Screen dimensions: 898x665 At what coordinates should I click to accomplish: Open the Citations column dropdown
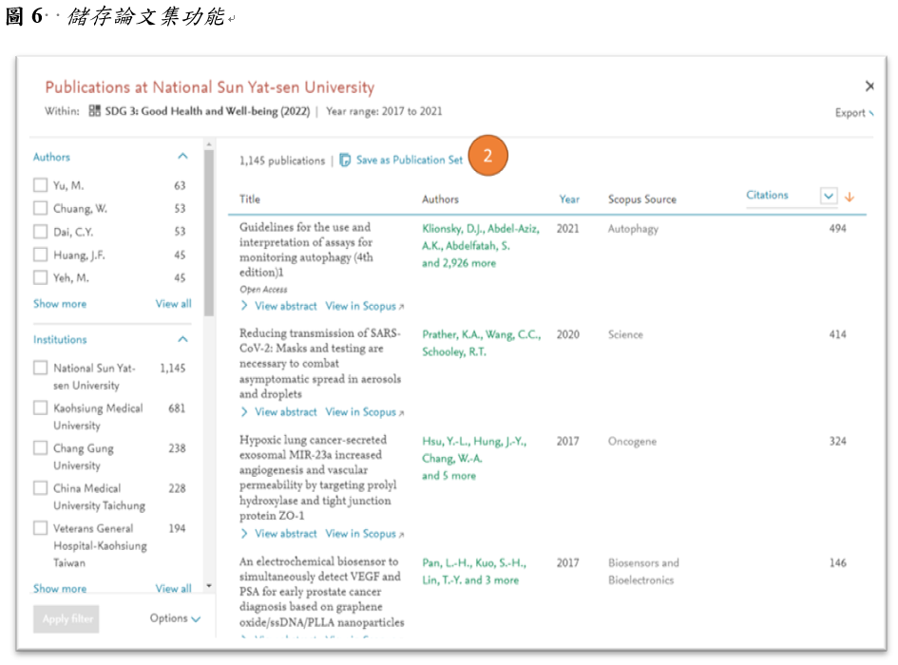pyautogui.click(x=828, y=196)
